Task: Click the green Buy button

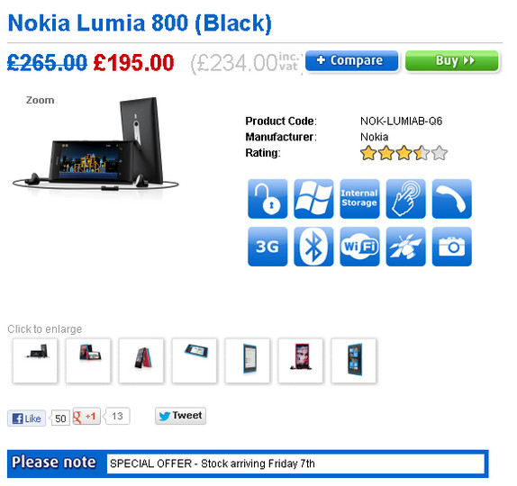Action: click(x=452, y=60)
